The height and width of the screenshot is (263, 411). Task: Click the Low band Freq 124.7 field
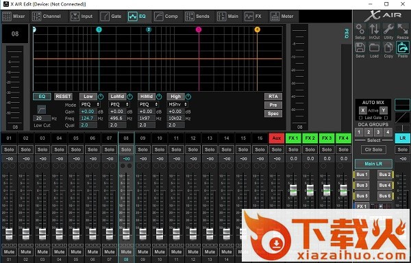tap(88, 118)
